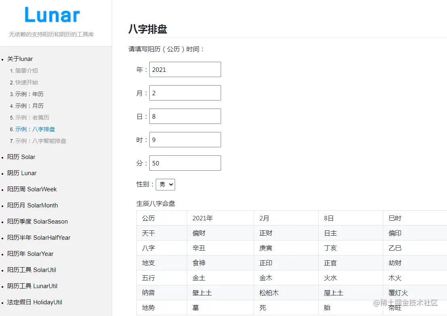The width and height of the screenshot is (447, 316).
Task: Open the 阳历半年 SolarHalfYear section
Action: [x=39, y=238]
